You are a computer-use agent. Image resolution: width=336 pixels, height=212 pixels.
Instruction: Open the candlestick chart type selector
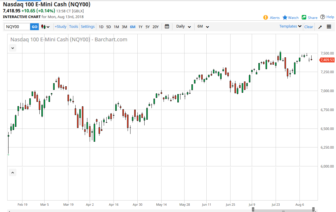[45, 27]
